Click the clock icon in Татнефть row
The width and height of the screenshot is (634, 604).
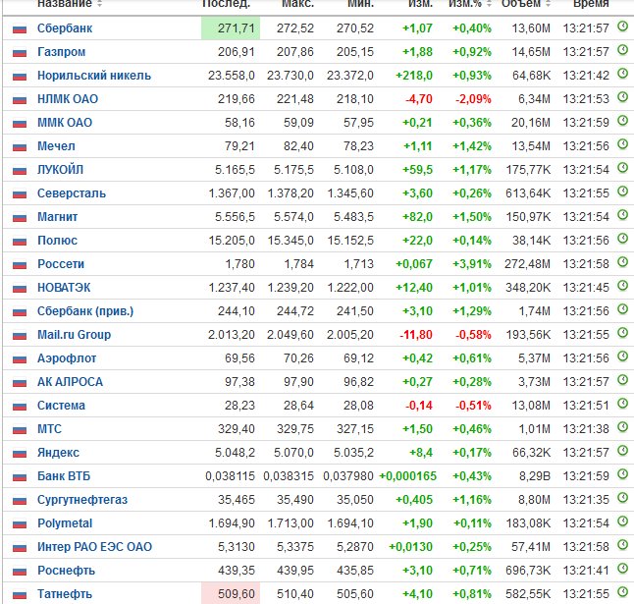pos(622,592)
